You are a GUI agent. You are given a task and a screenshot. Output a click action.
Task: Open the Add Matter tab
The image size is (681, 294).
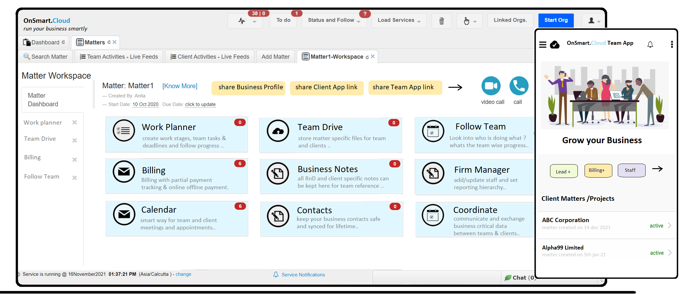[x=275, y=57]
